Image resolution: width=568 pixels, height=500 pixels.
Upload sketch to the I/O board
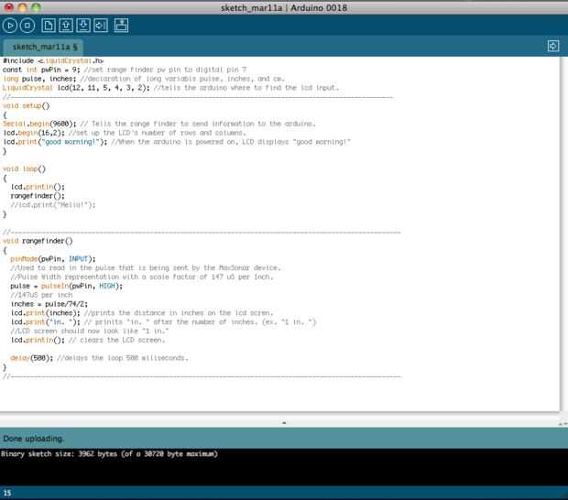point(101,26)
